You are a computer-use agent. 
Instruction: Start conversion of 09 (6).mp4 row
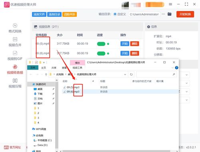125,53
